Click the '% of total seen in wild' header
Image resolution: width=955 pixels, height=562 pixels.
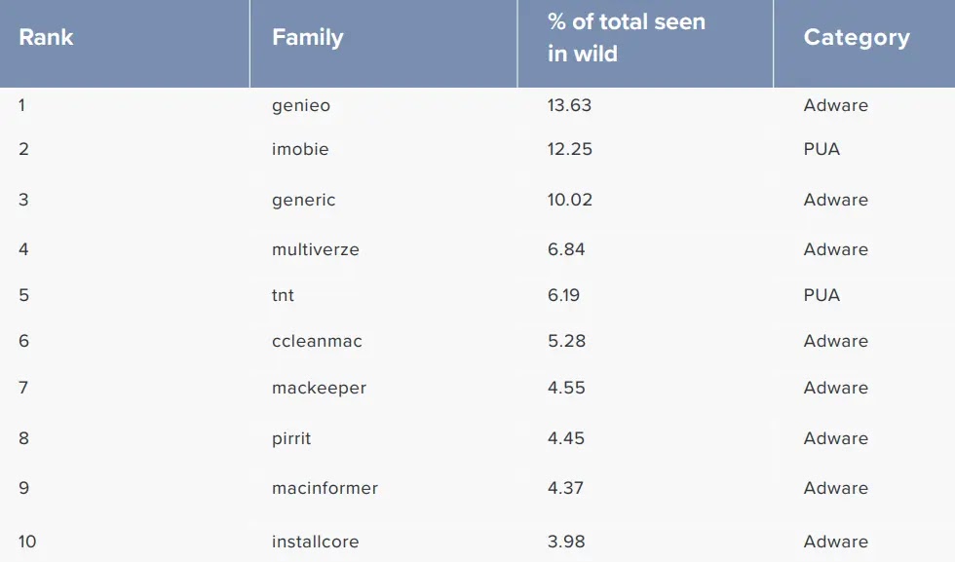[x=626, y=38]
